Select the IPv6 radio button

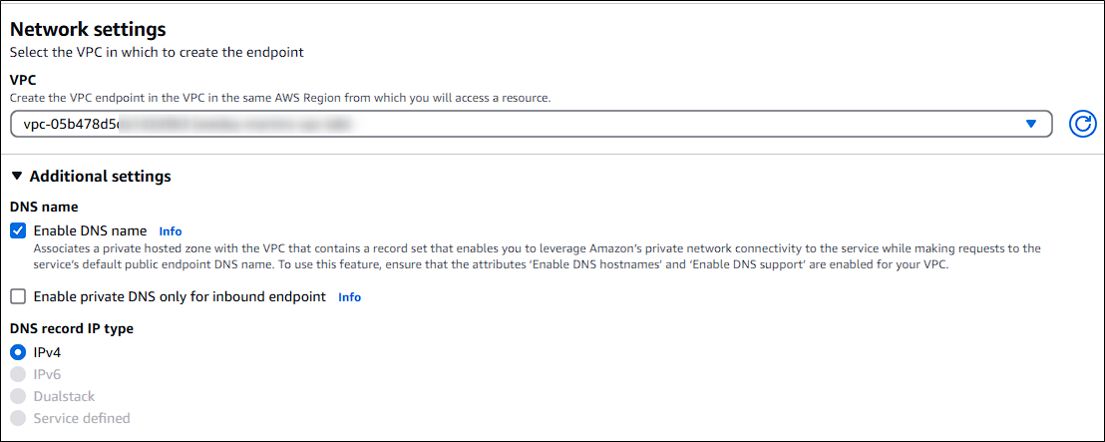point(18,374)
